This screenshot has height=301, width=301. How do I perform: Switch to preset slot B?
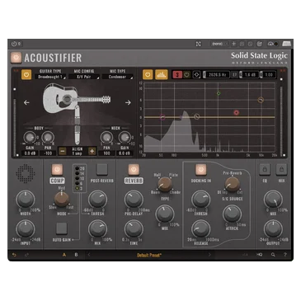(x=77, y=255)
